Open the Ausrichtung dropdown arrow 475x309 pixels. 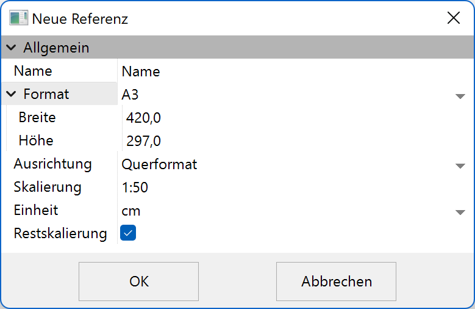tap(460, 165)
